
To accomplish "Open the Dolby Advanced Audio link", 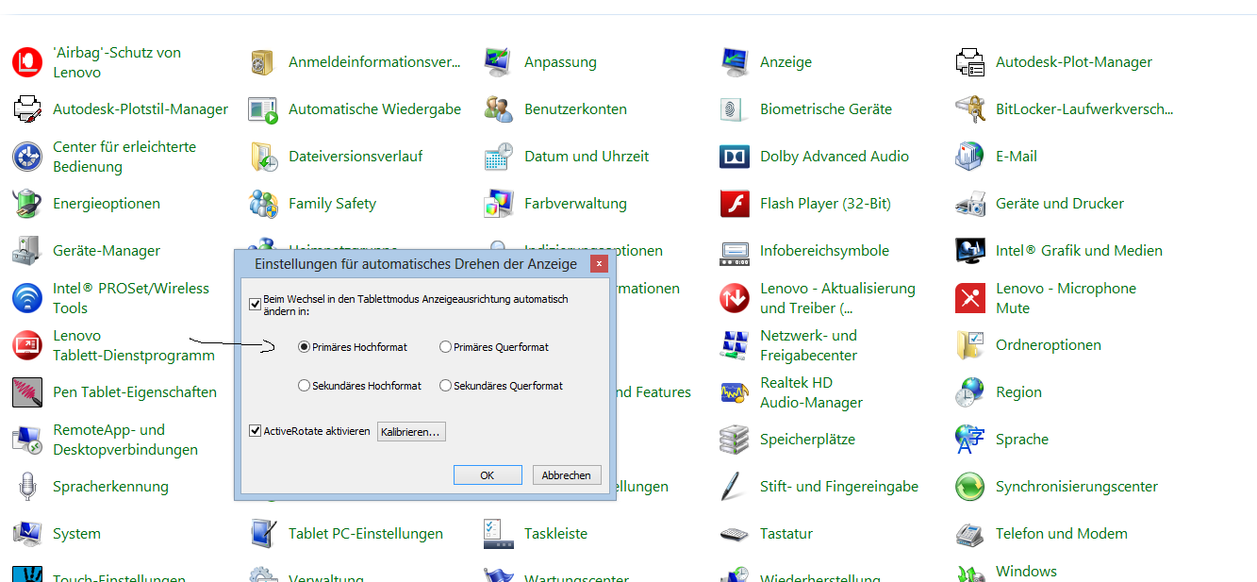I will (835, 157).
